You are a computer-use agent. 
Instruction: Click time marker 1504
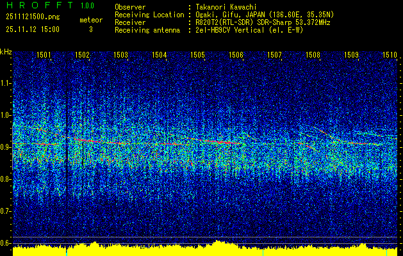(x=159, y=54)
